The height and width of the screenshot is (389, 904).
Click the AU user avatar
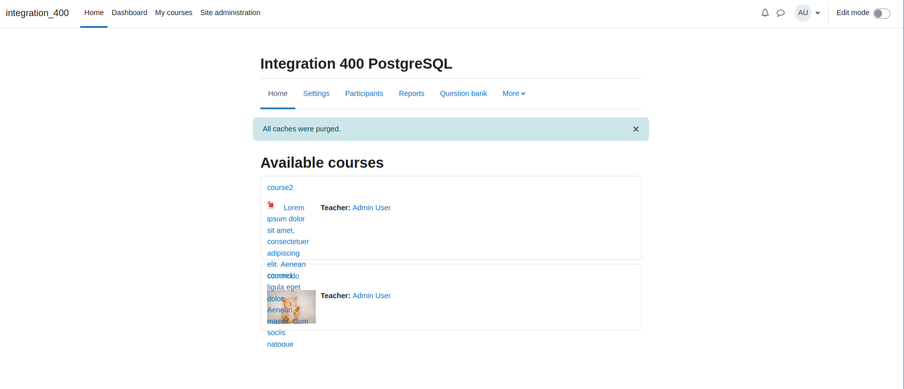pyautogui.click(x=803, y=13)
